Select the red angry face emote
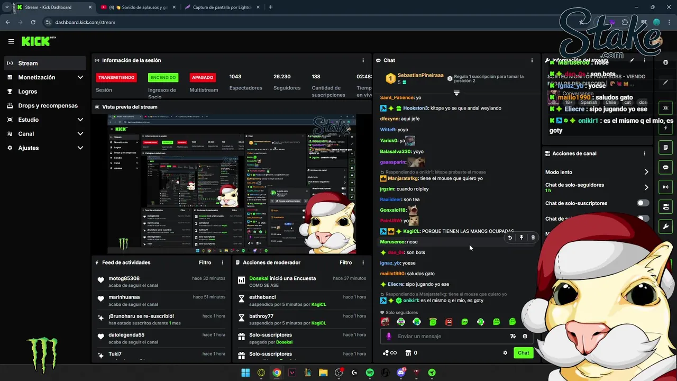Screen dimensions: 677x381 pyautogui.click(x=449, y=322)
